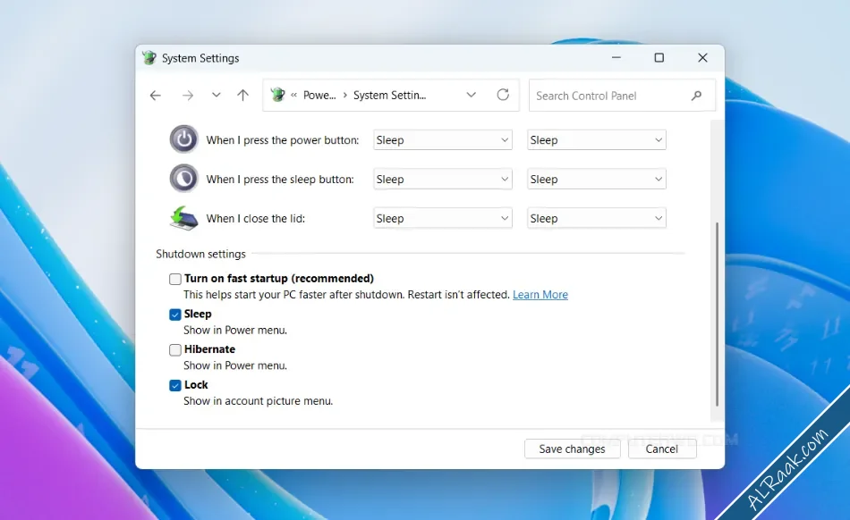Minimize the System Settings window
850x520 pixels.
pos(616,57)
